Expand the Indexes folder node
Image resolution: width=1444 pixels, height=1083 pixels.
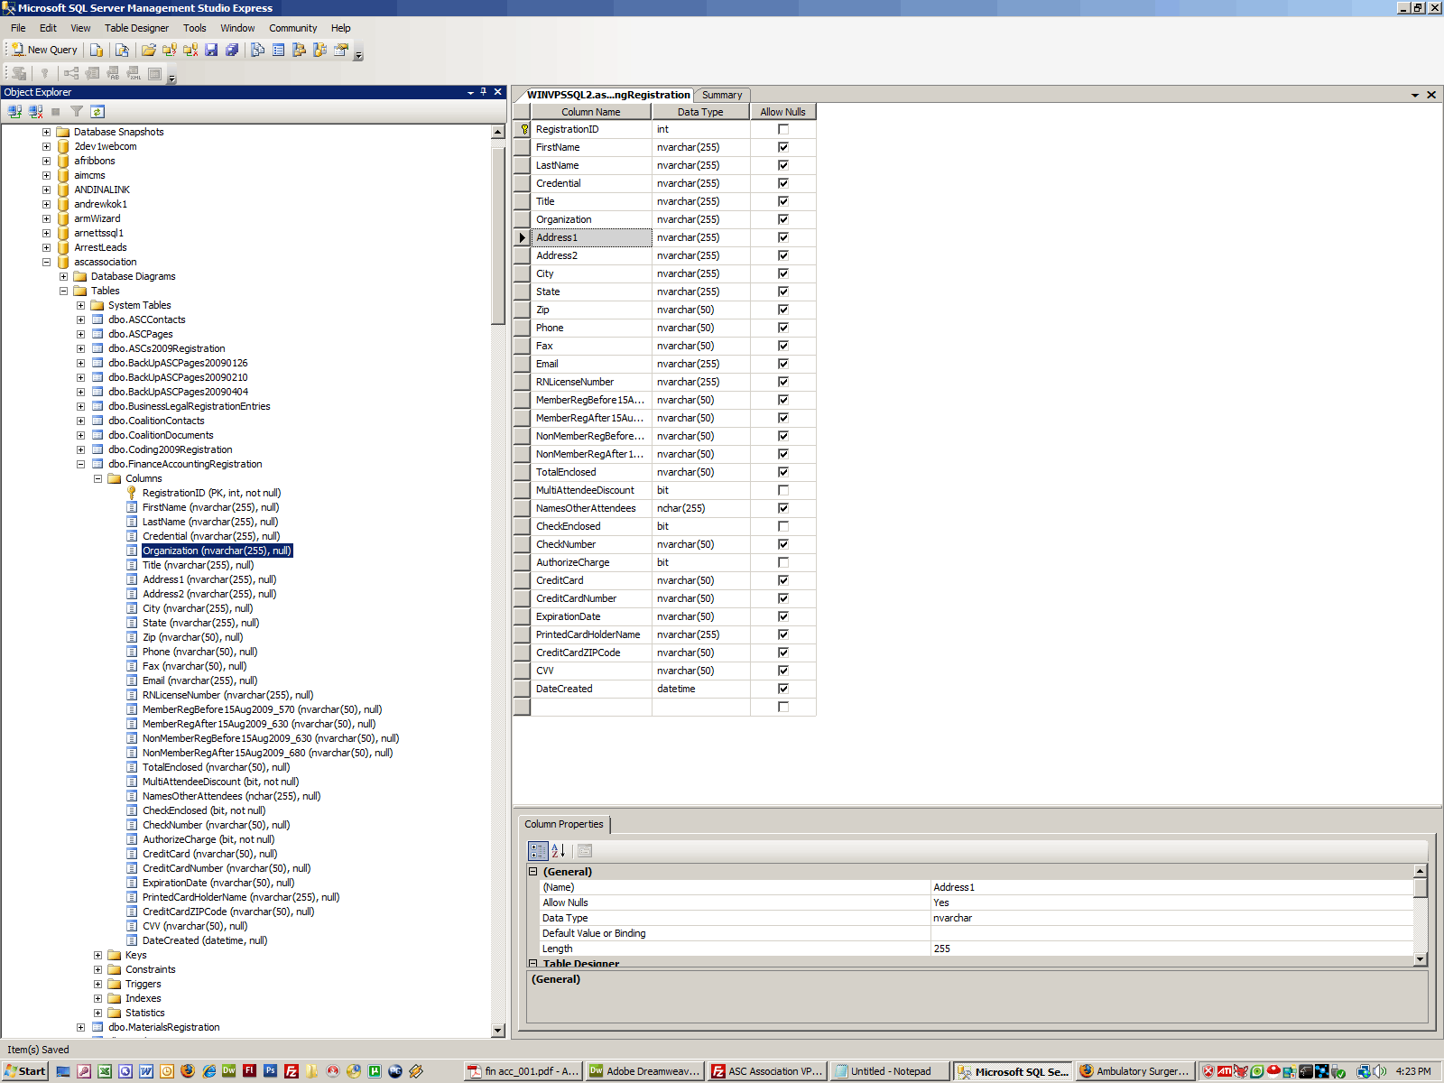97,998
